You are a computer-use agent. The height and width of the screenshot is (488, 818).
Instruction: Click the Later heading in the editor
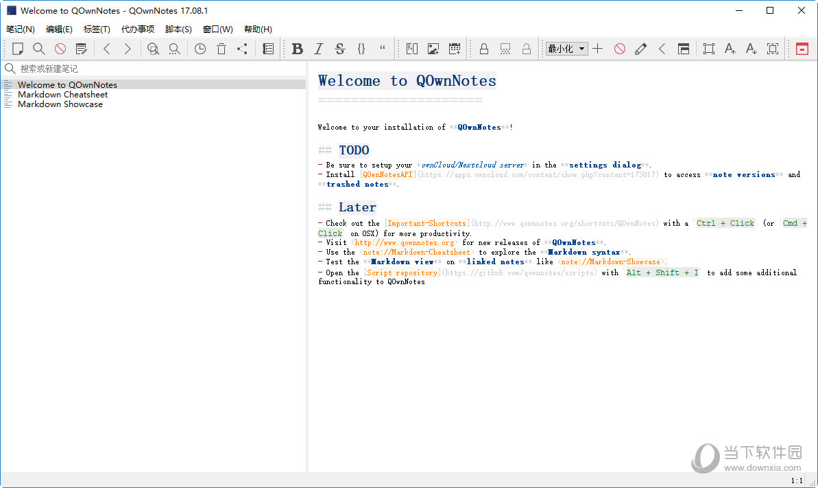(357, 207)
